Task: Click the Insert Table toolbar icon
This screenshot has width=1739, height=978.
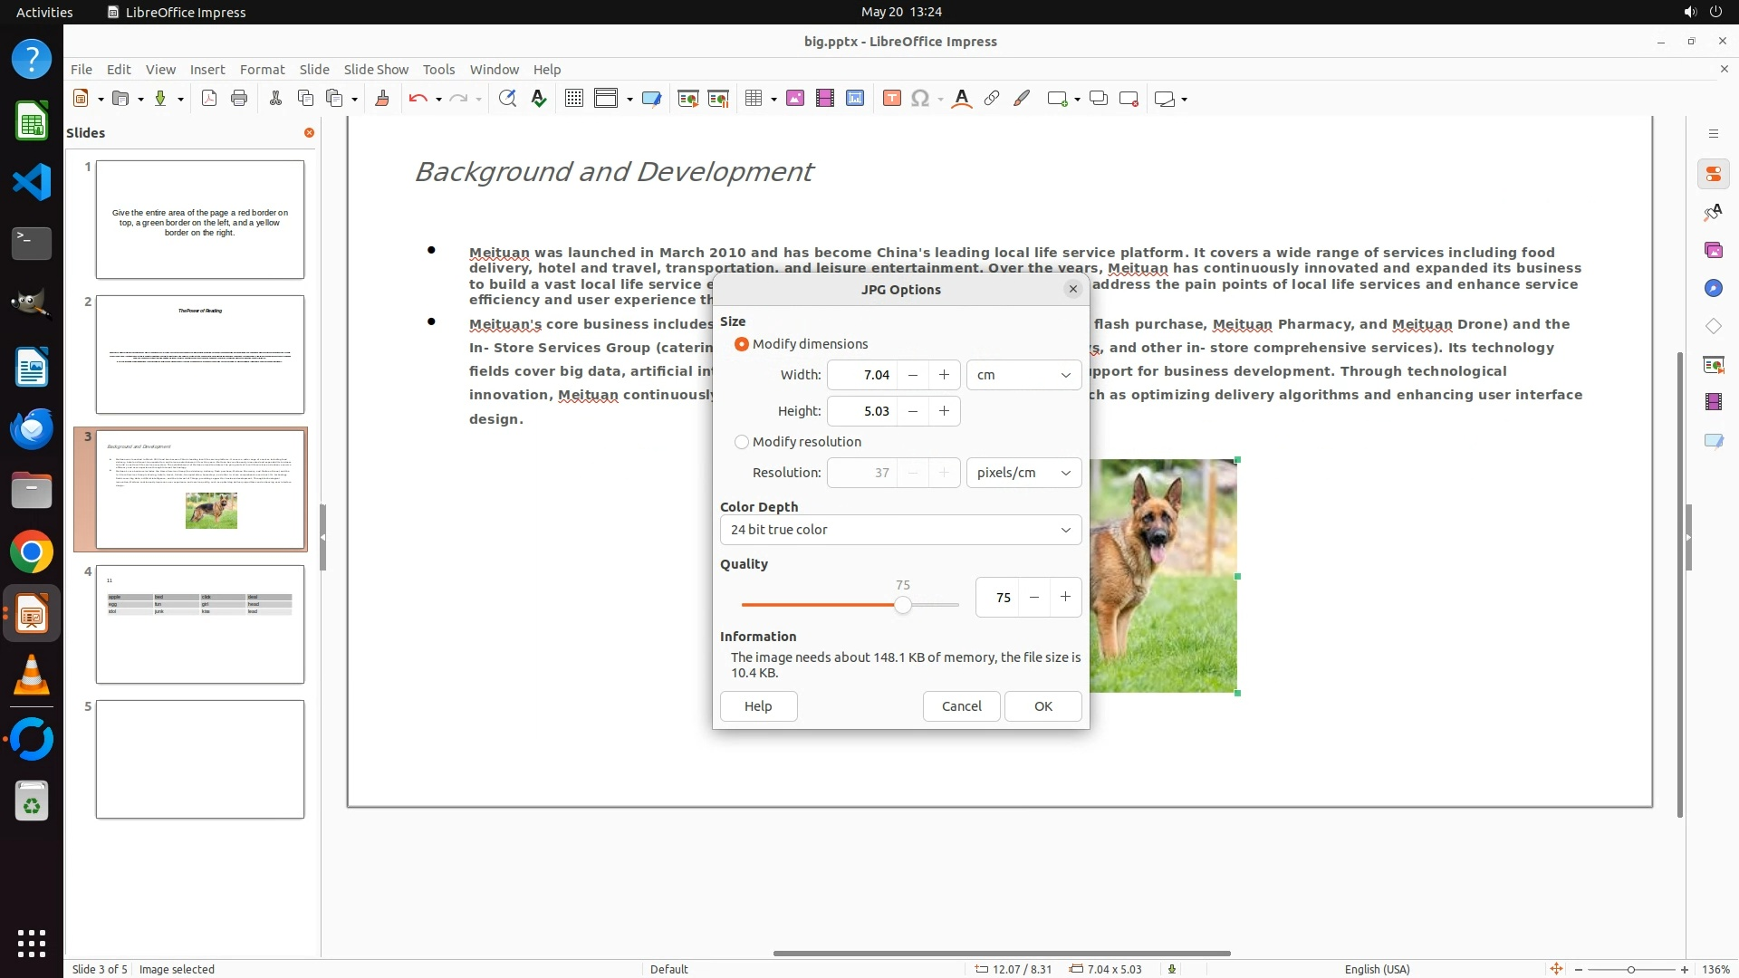Action: [753, 99]
